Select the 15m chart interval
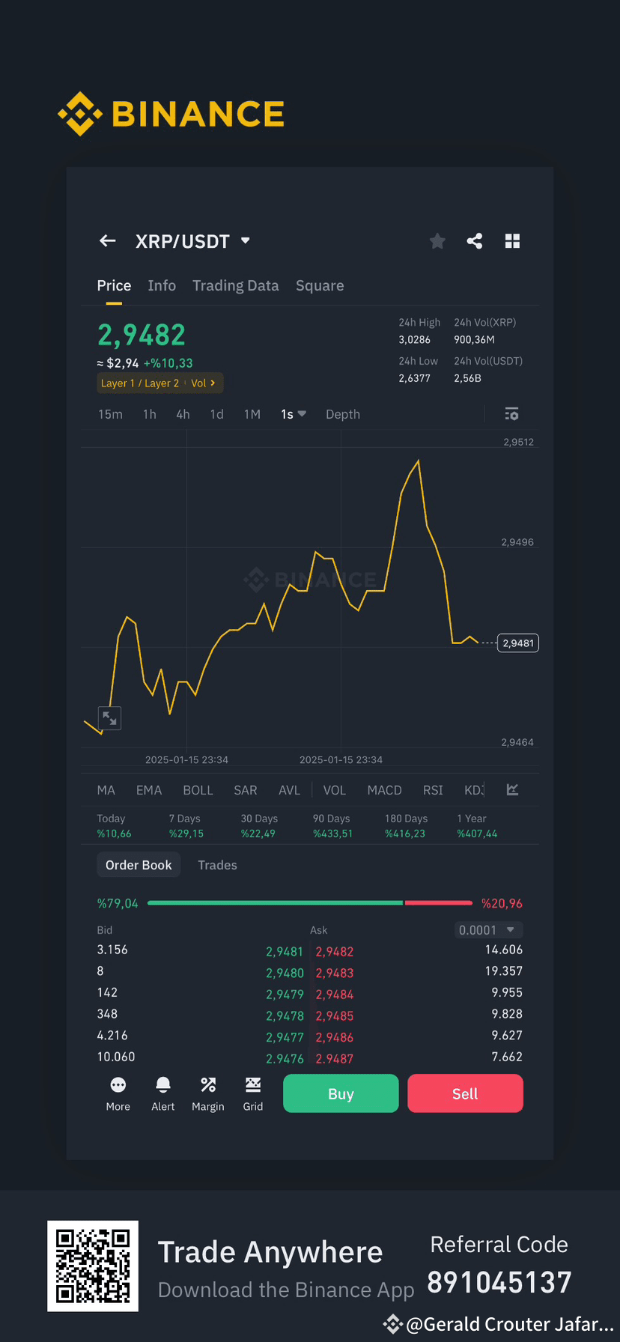The image size is (620, 1342). [110, 414]
